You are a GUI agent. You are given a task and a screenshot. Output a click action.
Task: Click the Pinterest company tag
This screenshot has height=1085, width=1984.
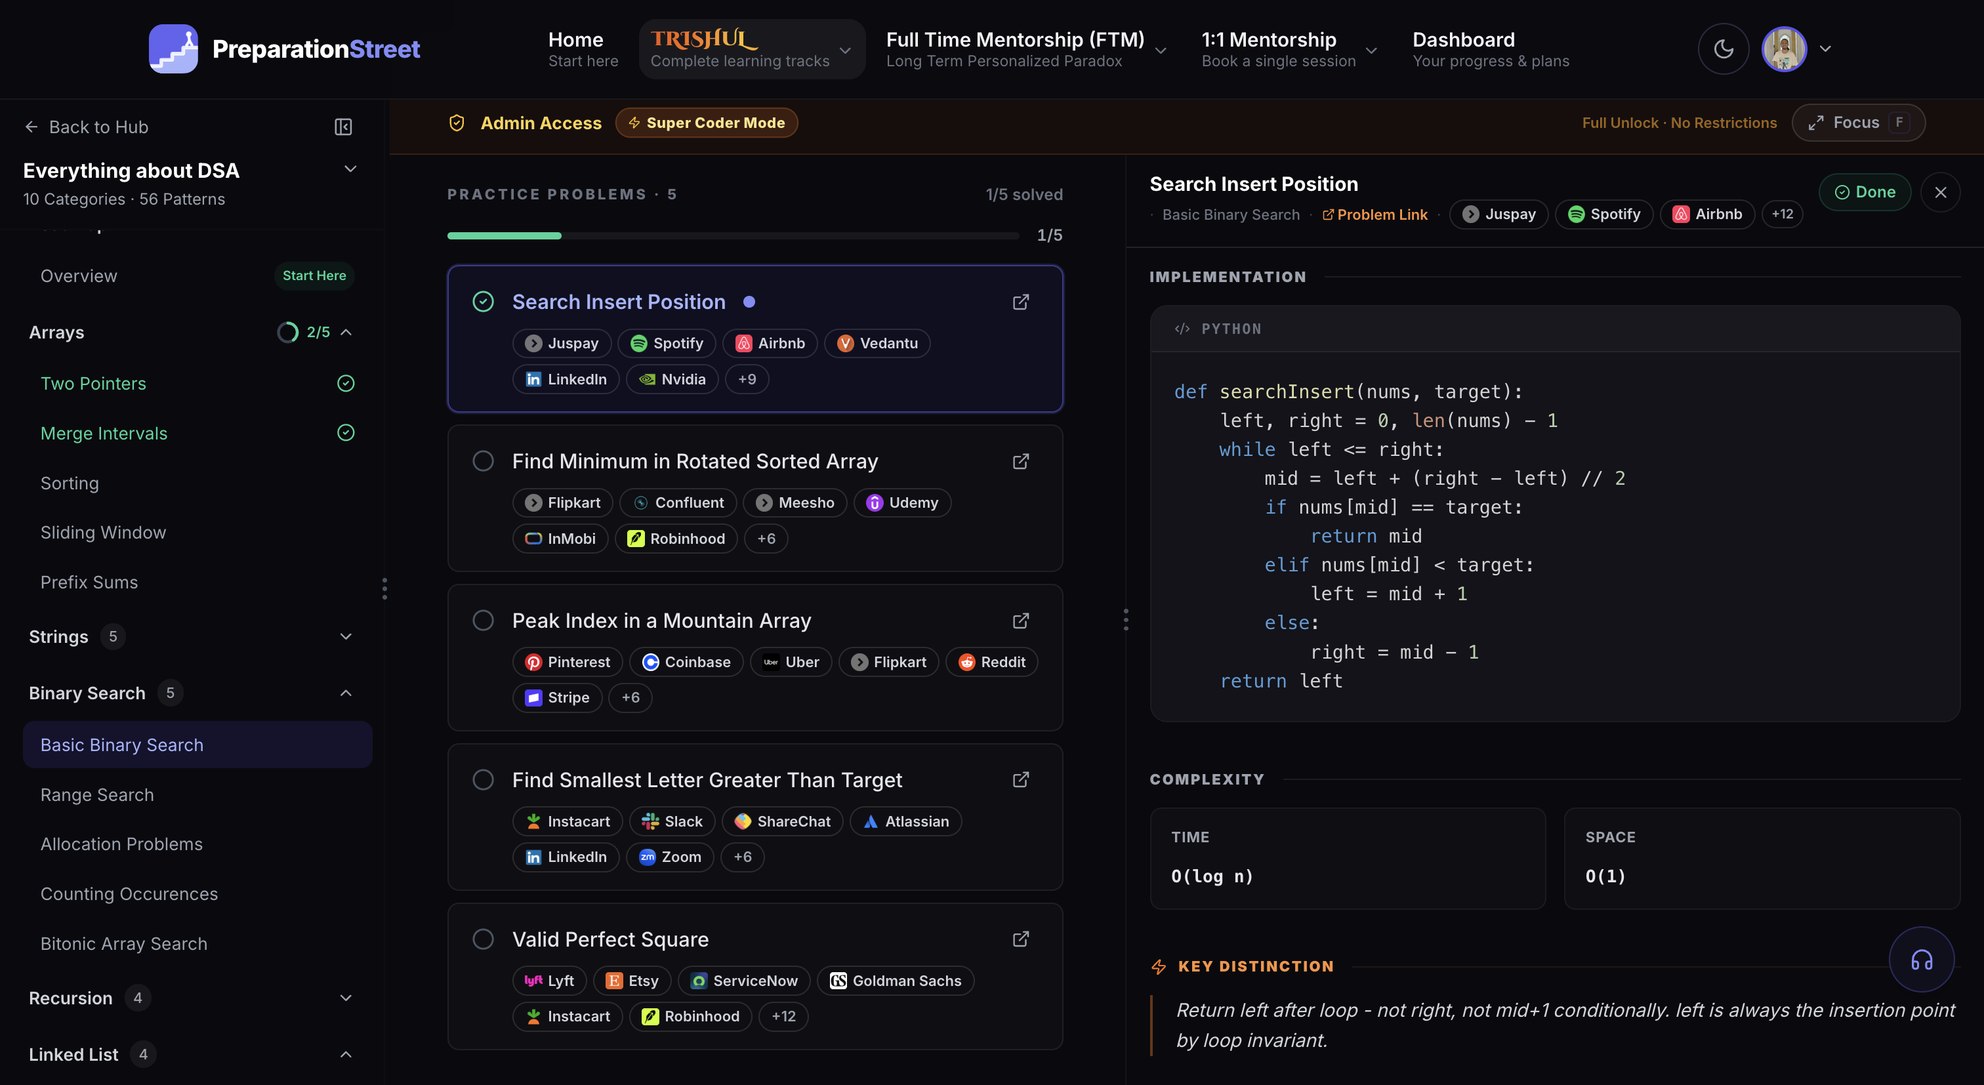[567, 663]
